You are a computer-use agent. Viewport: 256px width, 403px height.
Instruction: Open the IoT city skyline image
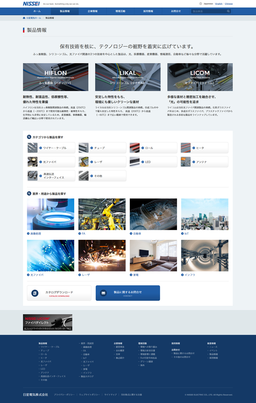tap(205, 214)
